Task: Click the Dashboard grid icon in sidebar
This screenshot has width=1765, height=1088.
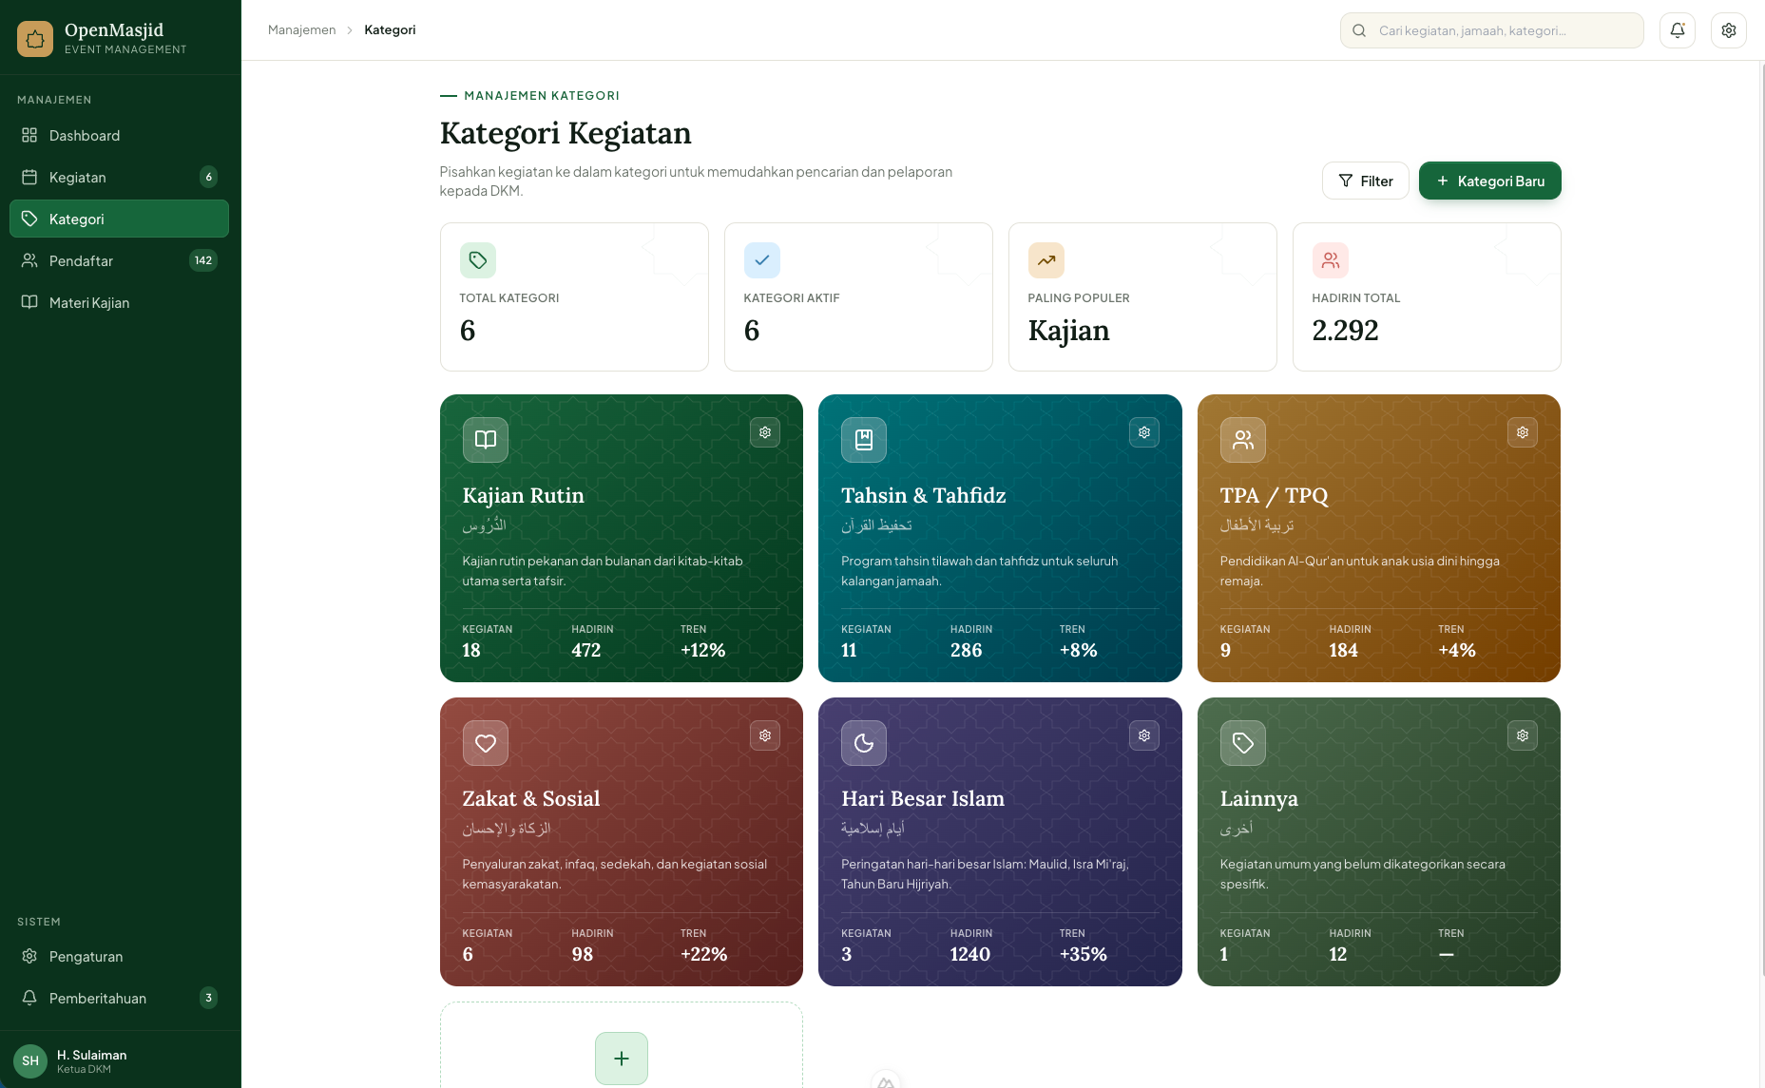Action: pyautogui.click(x=29, y=135)
